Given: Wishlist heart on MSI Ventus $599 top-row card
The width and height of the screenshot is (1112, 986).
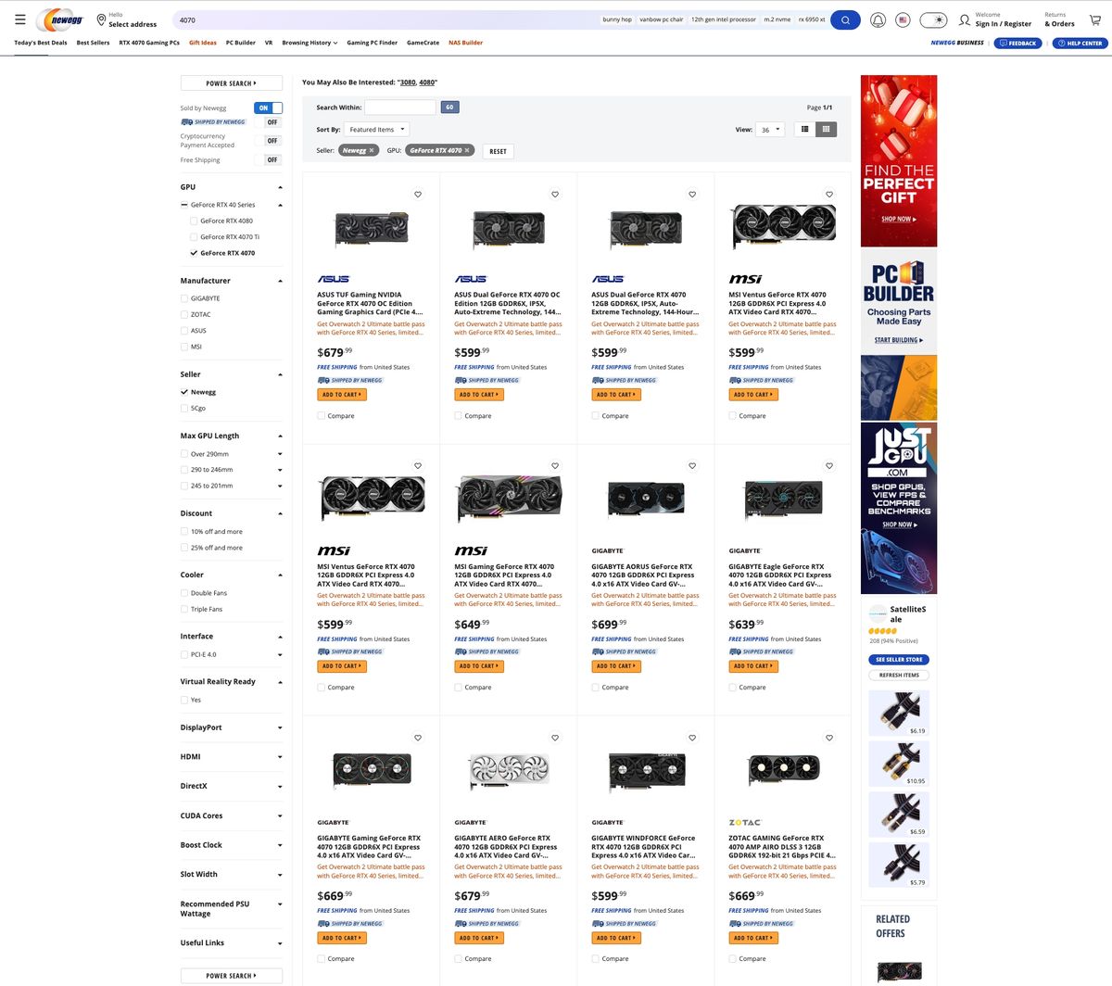Looking at the screenshot, I should 829,195.
